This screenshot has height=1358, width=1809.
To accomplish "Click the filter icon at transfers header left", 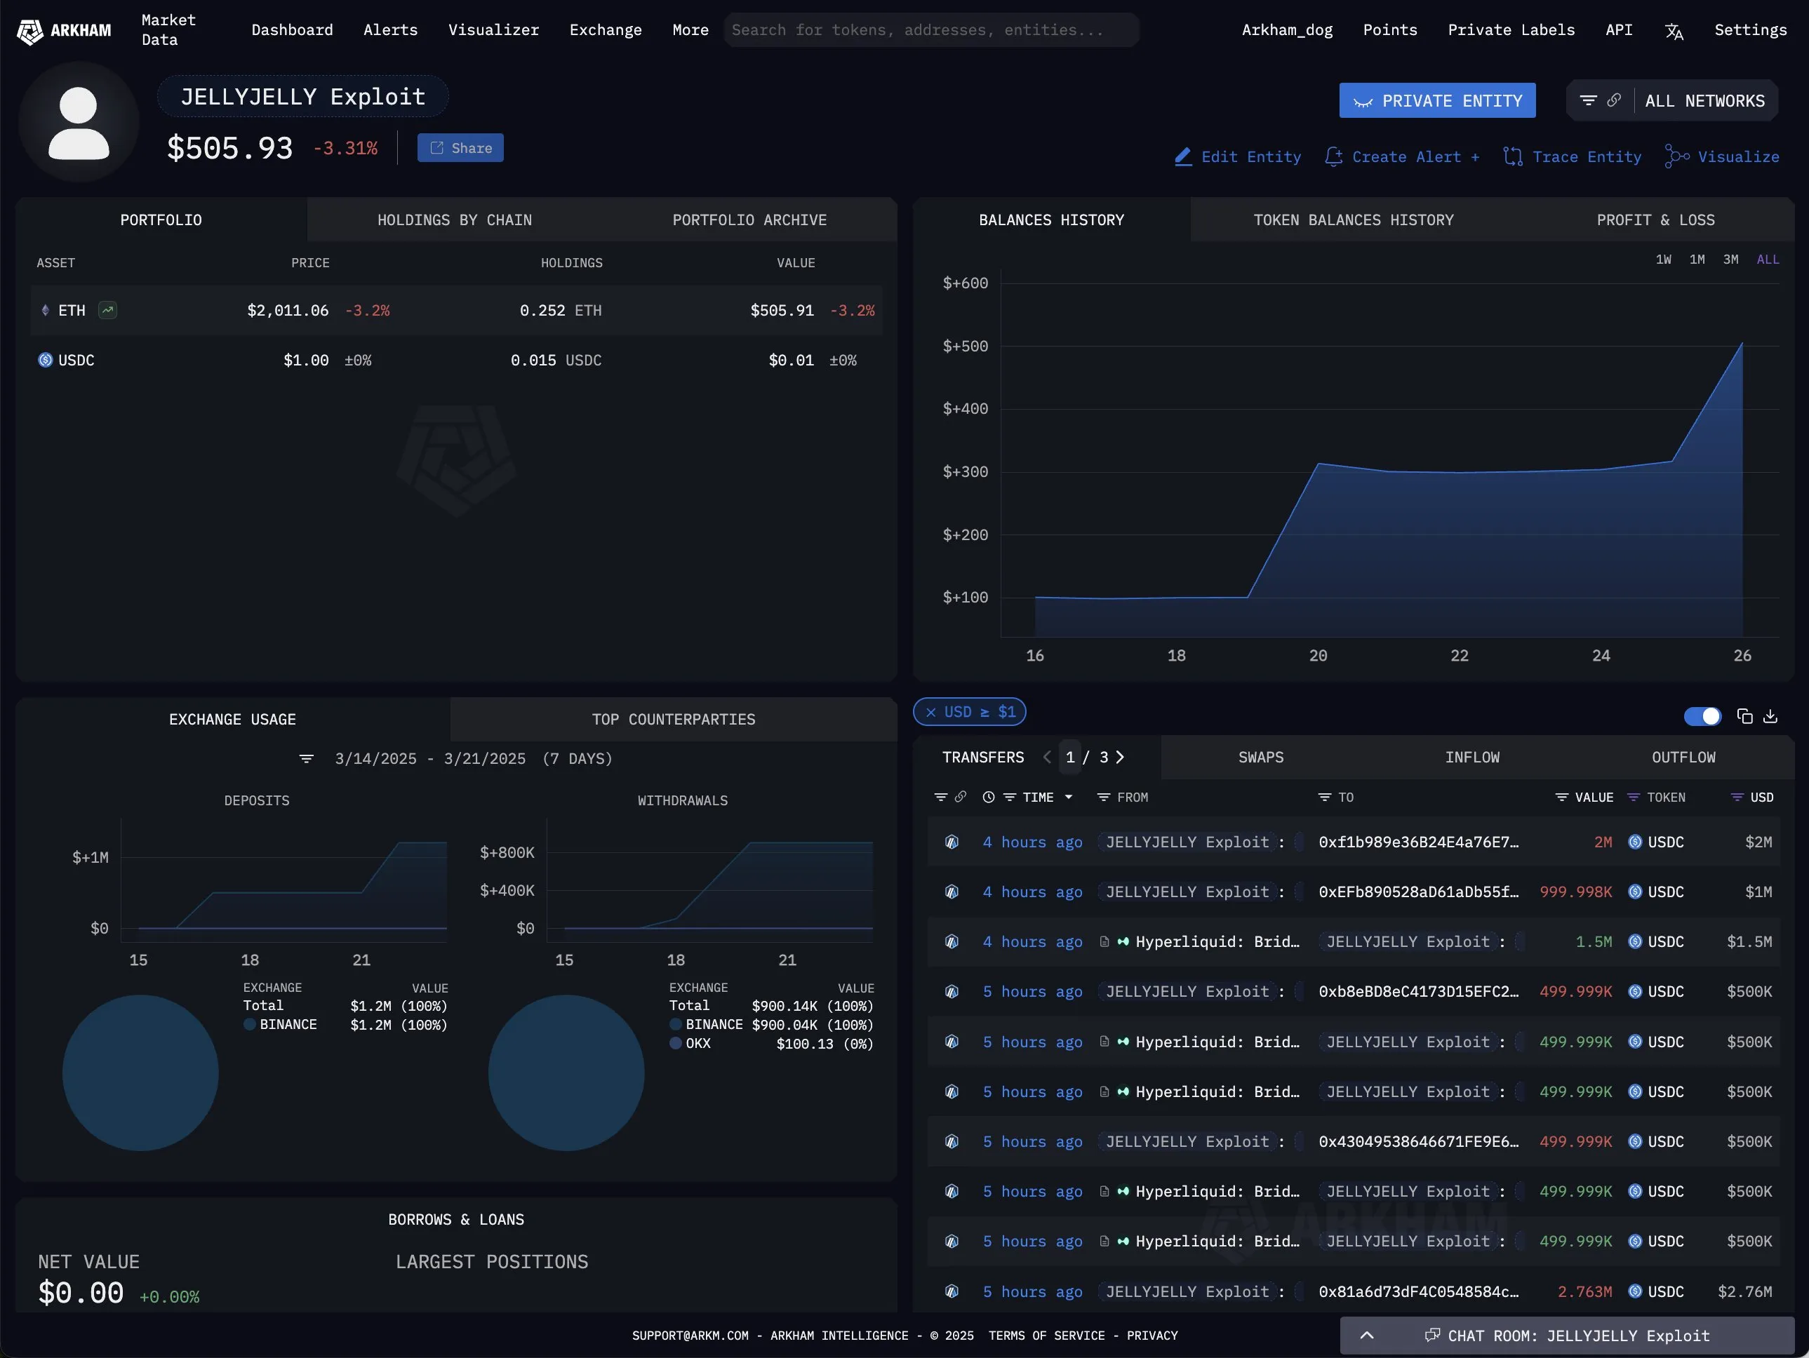I will pos(940,797).
